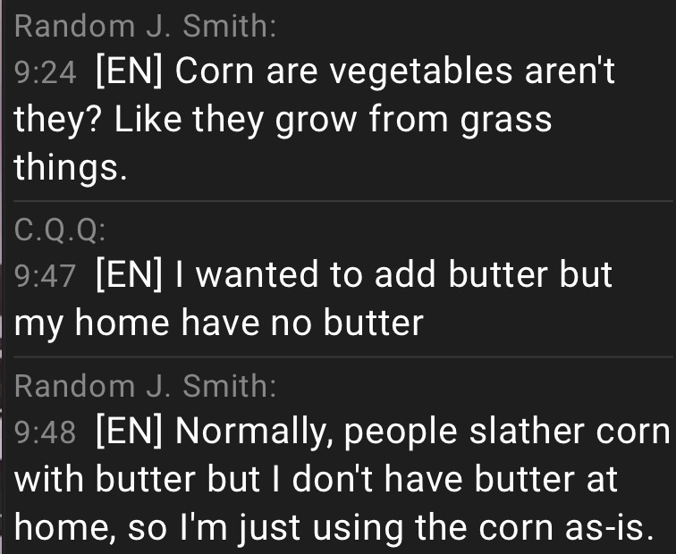Click the C.Q.Q username label
Viewport: 676px width, 554px height.
click(60, 230)
